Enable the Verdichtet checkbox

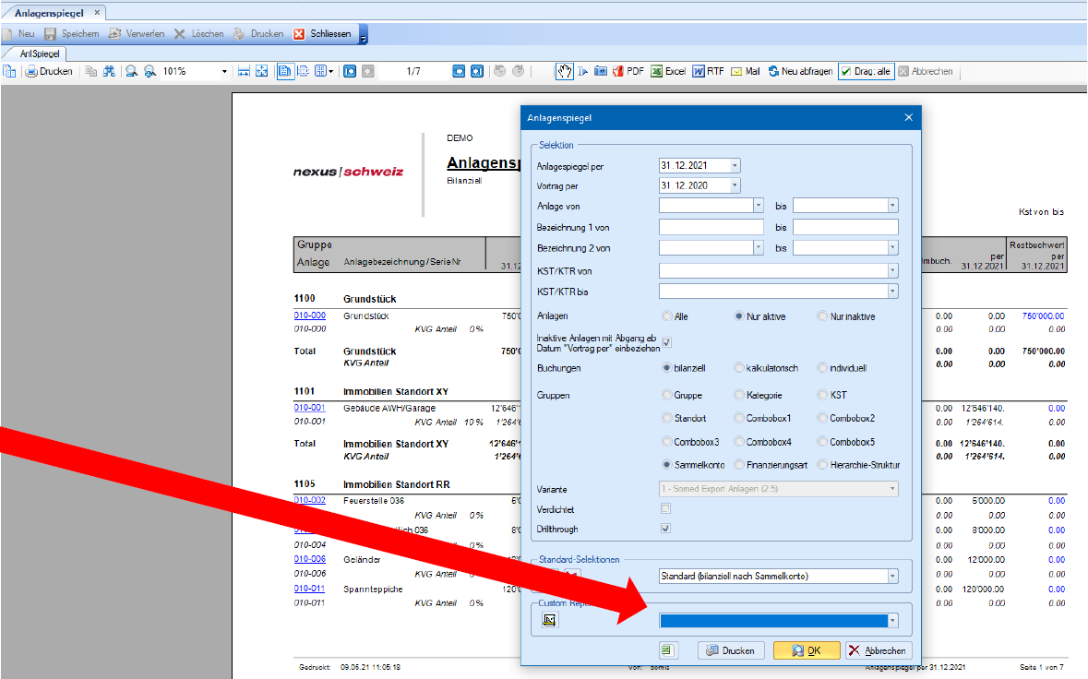(x=665, y=509)
